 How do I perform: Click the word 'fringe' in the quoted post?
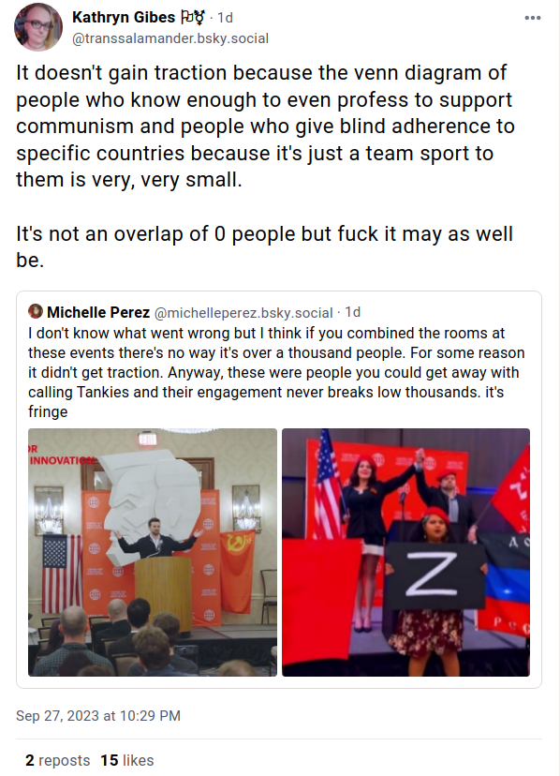(48, 411)
